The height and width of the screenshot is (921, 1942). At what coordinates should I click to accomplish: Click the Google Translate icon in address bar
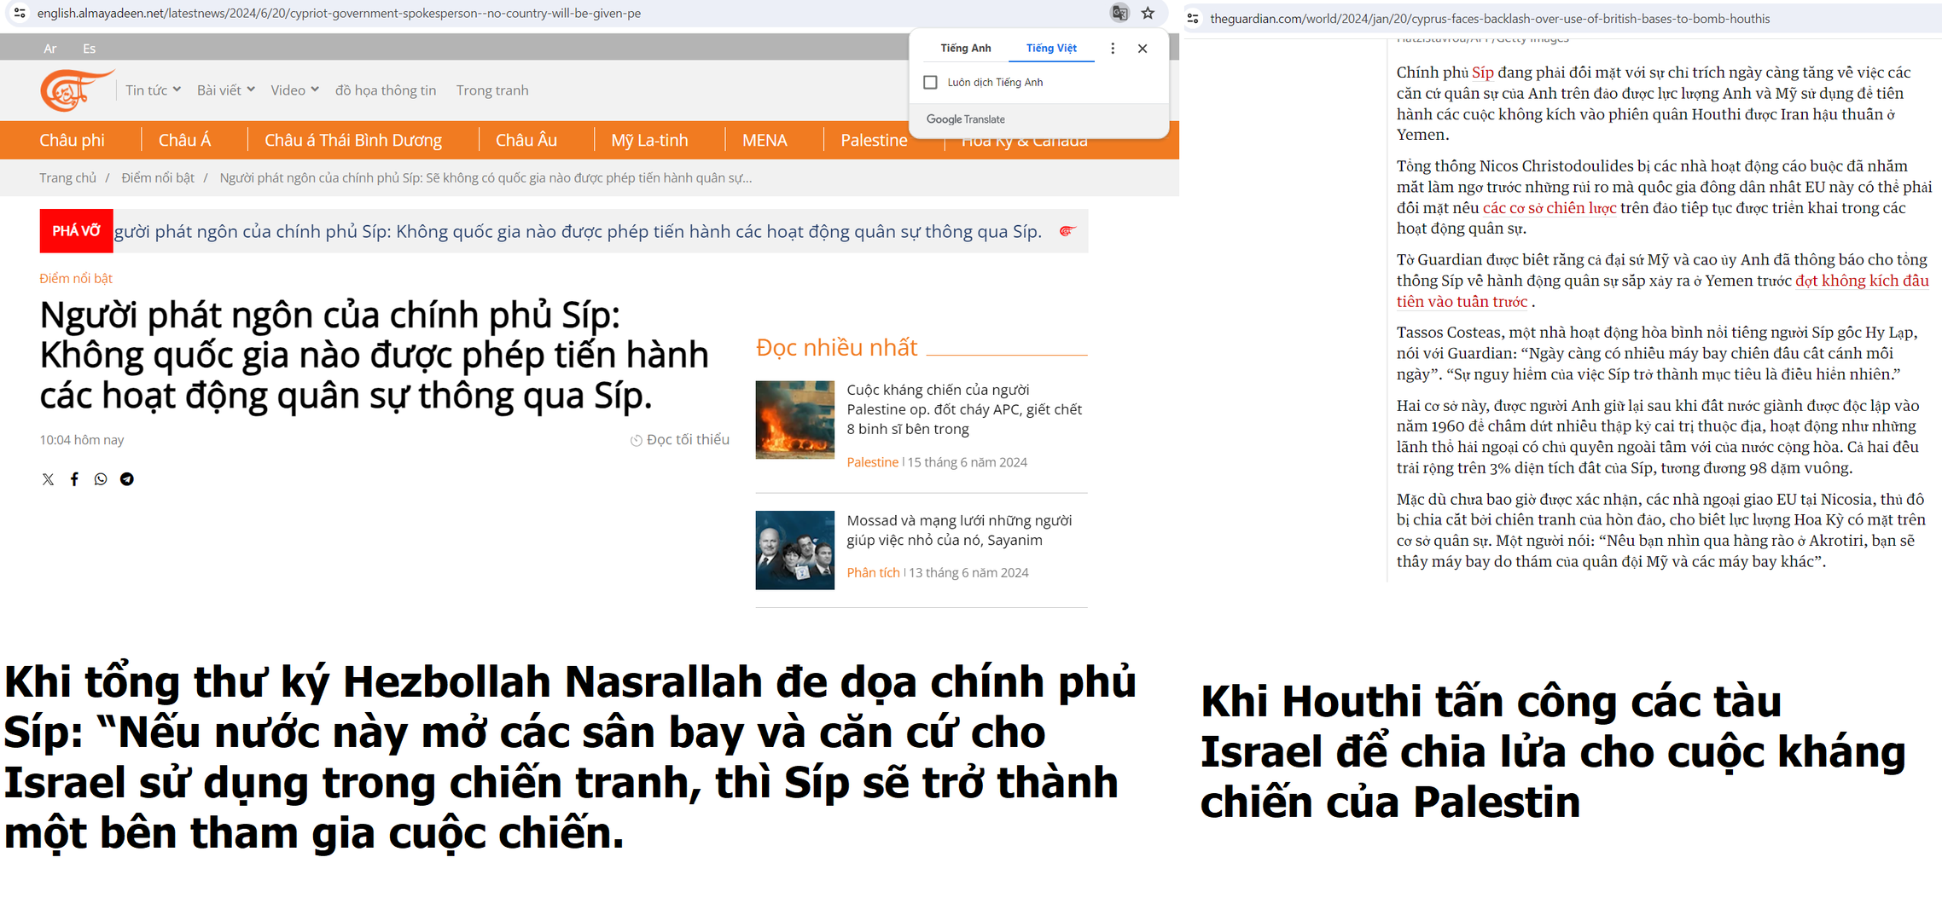coord(1119,13)
